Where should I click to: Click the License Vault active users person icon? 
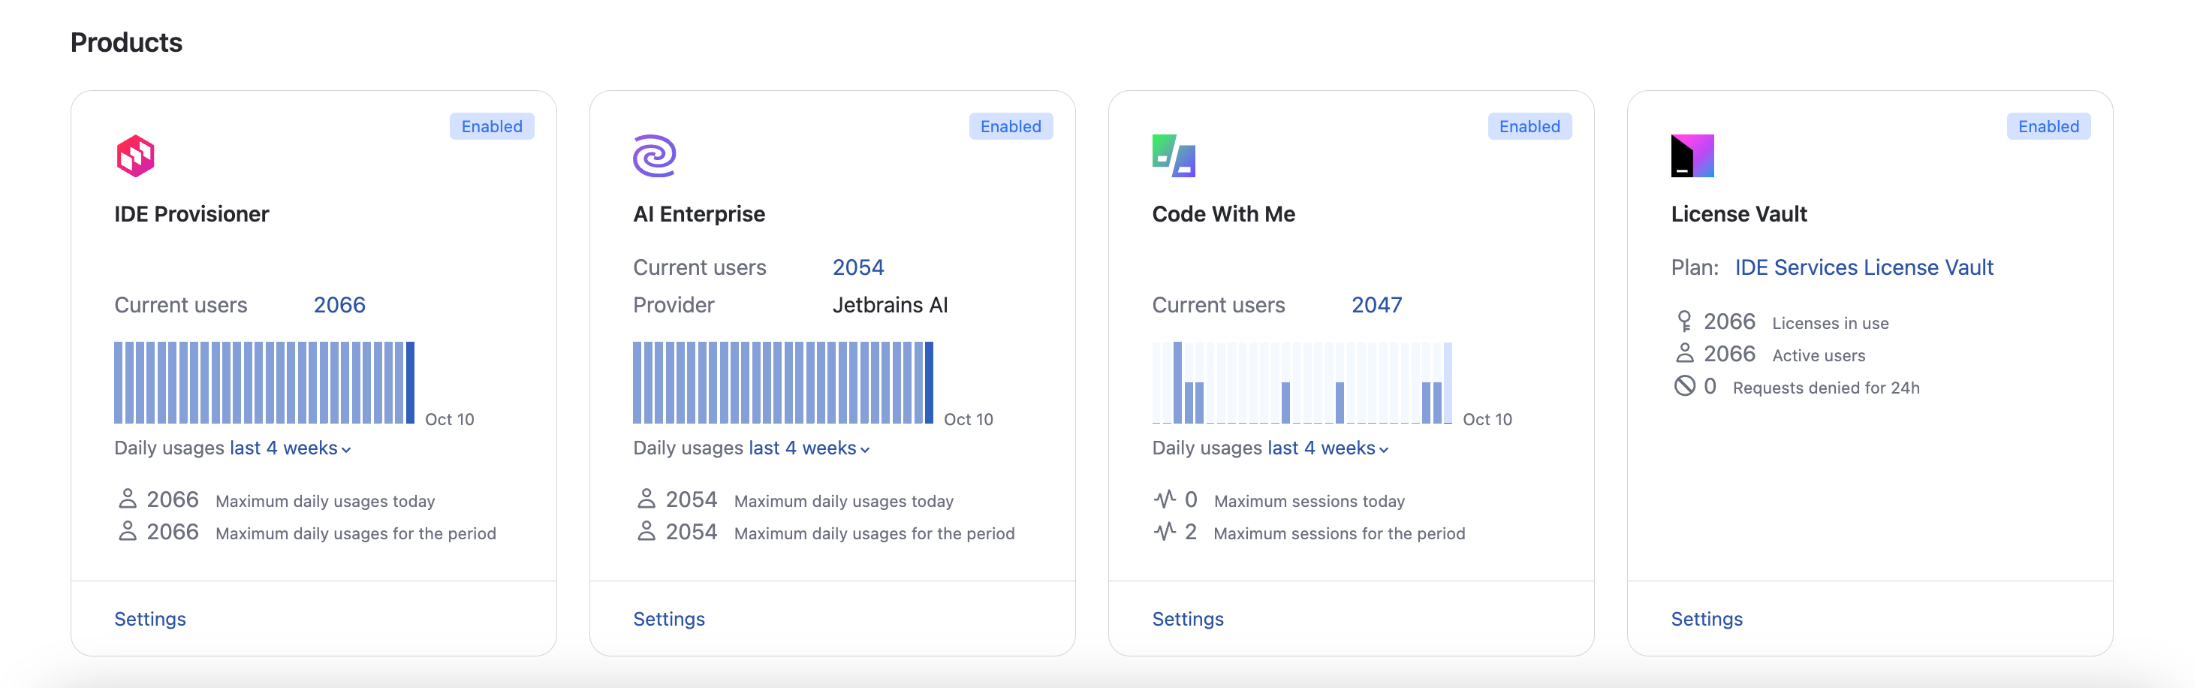tap(1684, 353)
